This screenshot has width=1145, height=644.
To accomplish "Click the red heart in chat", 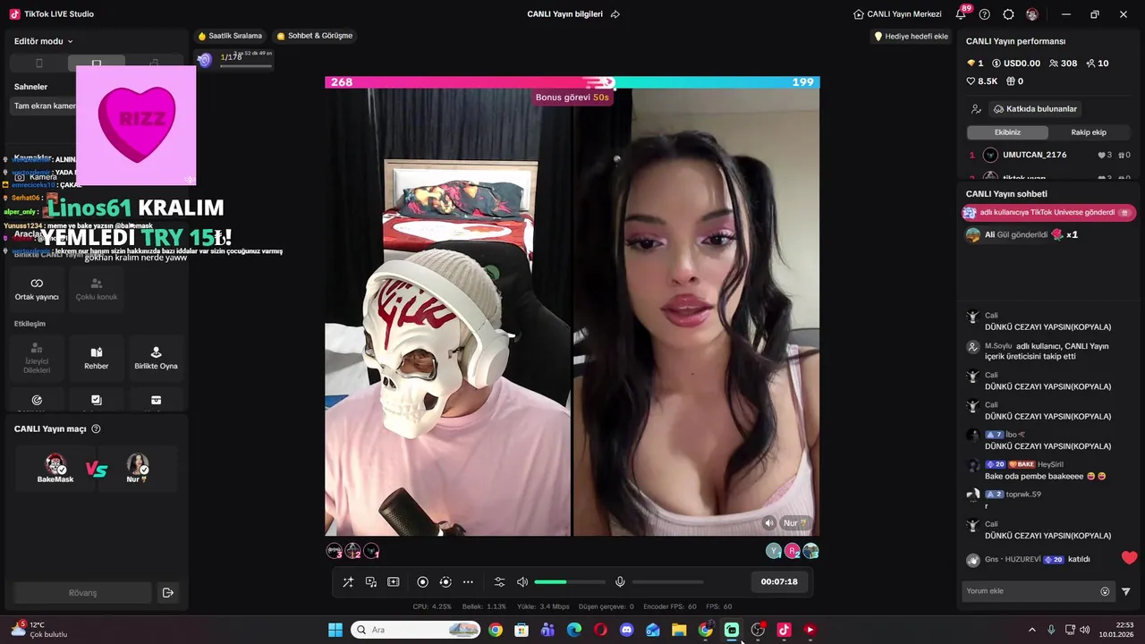I will pos(1129,558).
